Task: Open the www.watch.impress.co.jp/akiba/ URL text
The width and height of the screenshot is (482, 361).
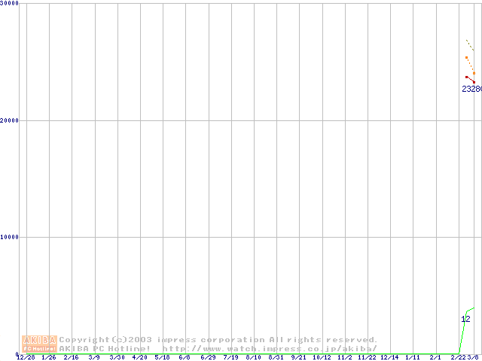Action: point(270,349)
